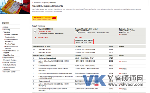
Task: Click the DHL China breadcrumb link
Action: click(37, 3)
